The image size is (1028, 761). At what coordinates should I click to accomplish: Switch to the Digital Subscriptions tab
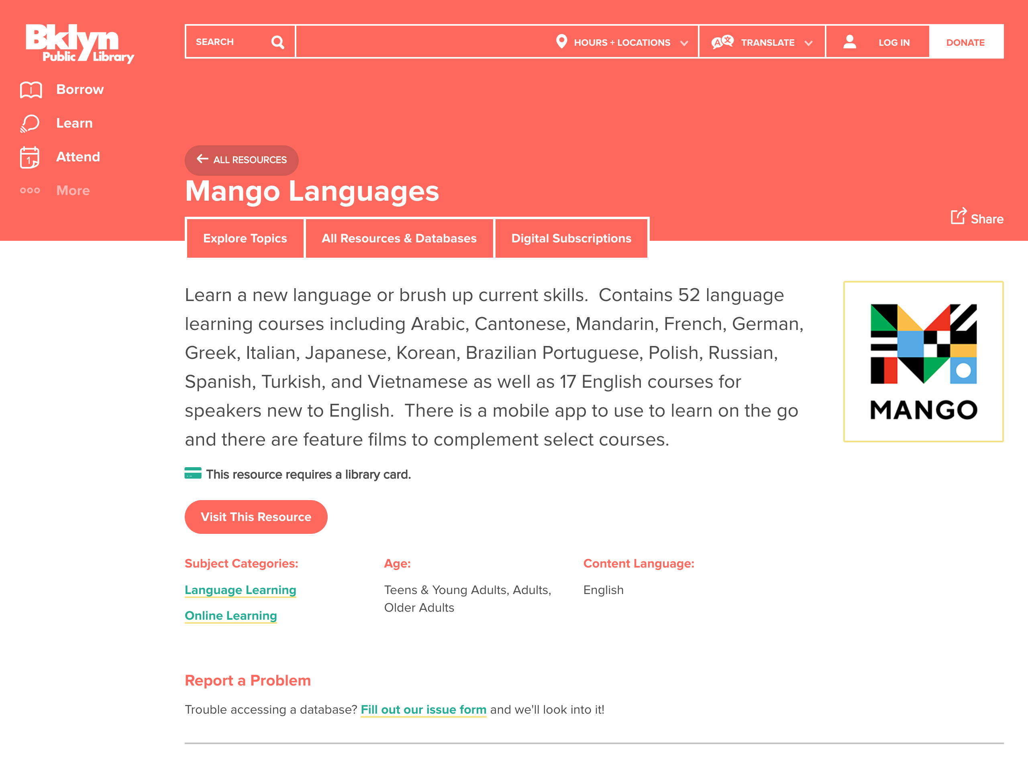(571, 238)
